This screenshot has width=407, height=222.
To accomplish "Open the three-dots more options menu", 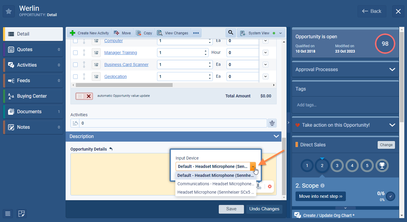I will click(196, 33).
